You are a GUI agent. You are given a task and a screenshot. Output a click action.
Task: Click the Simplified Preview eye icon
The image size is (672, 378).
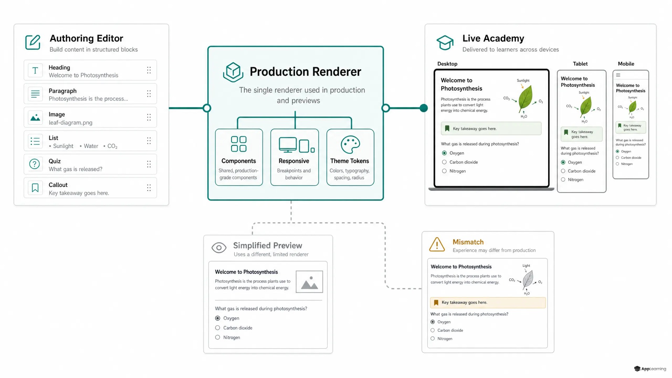pyautogui.click(x=219, y=248)
